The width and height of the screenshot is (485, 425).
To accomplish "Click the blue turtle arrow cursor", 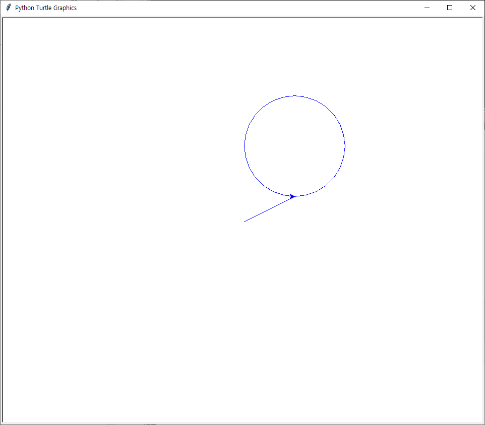I will [x=292, y=196].
